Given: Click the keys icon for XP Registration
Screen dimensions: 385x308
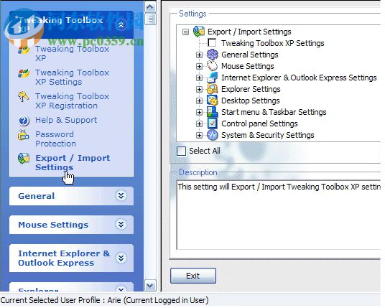Looking at the screenshot, I should click(24, 96).
